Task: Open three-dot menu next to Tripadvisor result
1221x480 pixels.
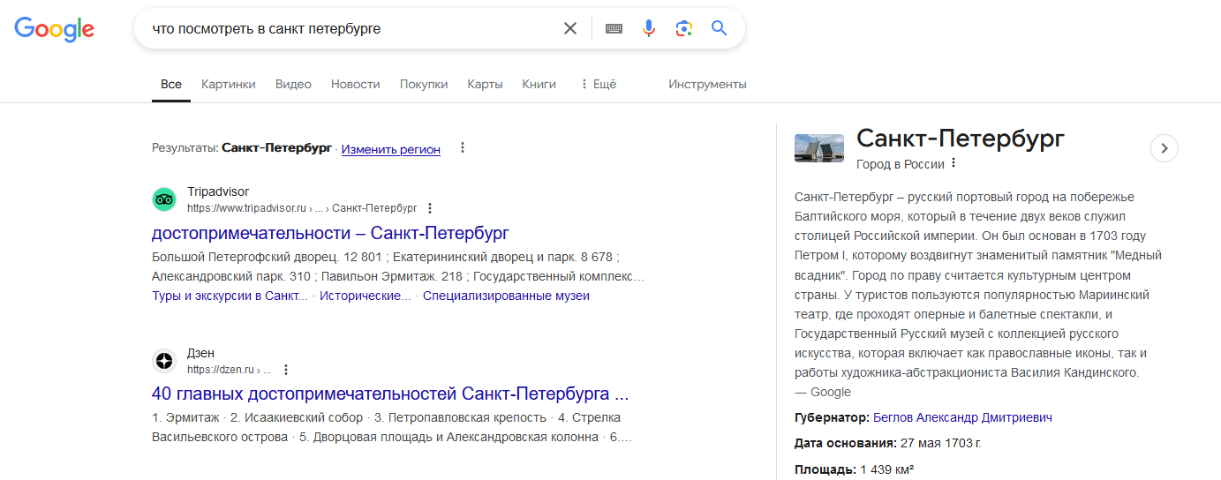Action: [x=430, y=208]
